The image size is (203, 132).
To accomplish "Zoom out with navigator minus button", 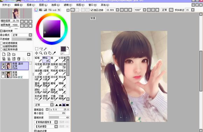I will coord(22,22).
